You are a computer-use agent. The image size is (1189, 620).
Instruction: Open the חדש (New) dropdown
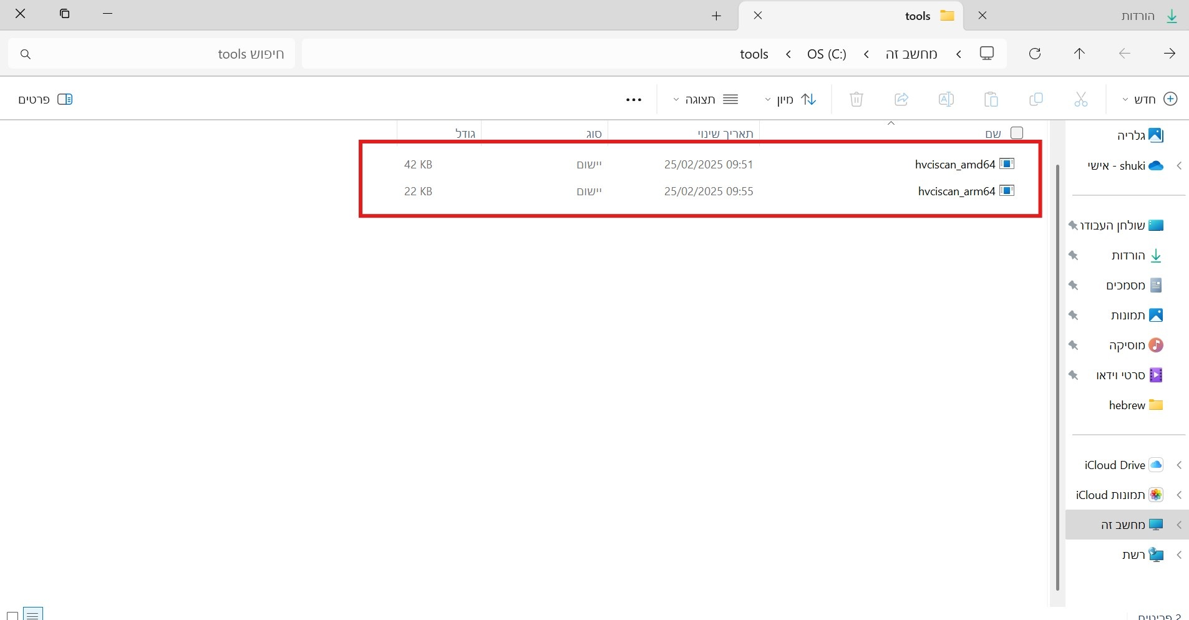[1149, 99]
